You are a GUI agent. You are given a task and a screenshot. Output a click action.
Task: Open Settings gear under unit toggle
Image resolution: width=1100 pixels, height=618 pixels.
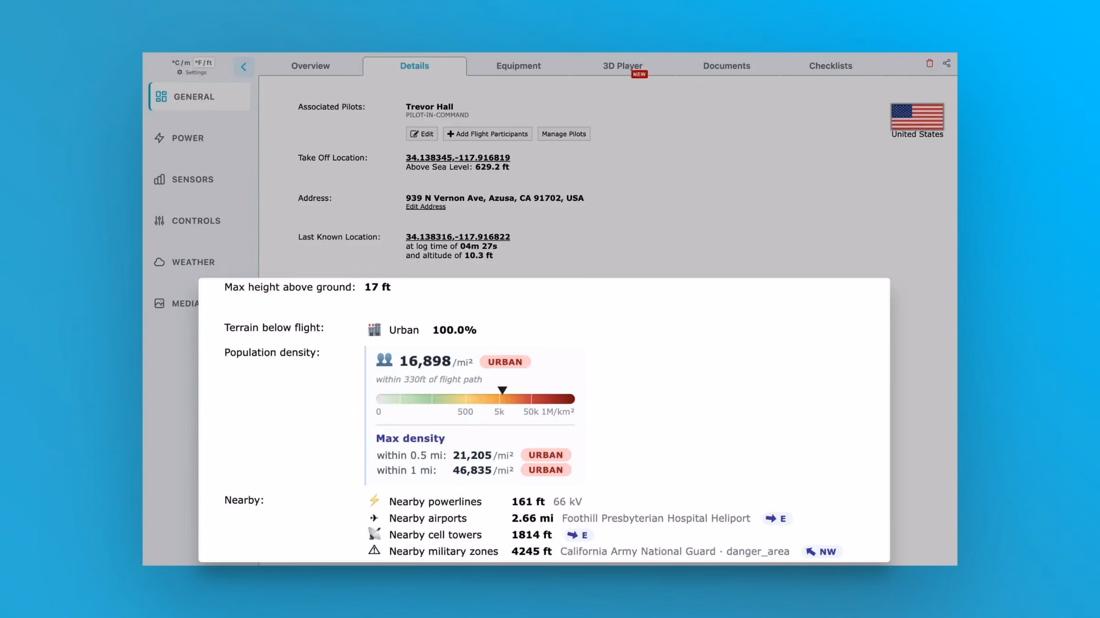tap(192, 72)
